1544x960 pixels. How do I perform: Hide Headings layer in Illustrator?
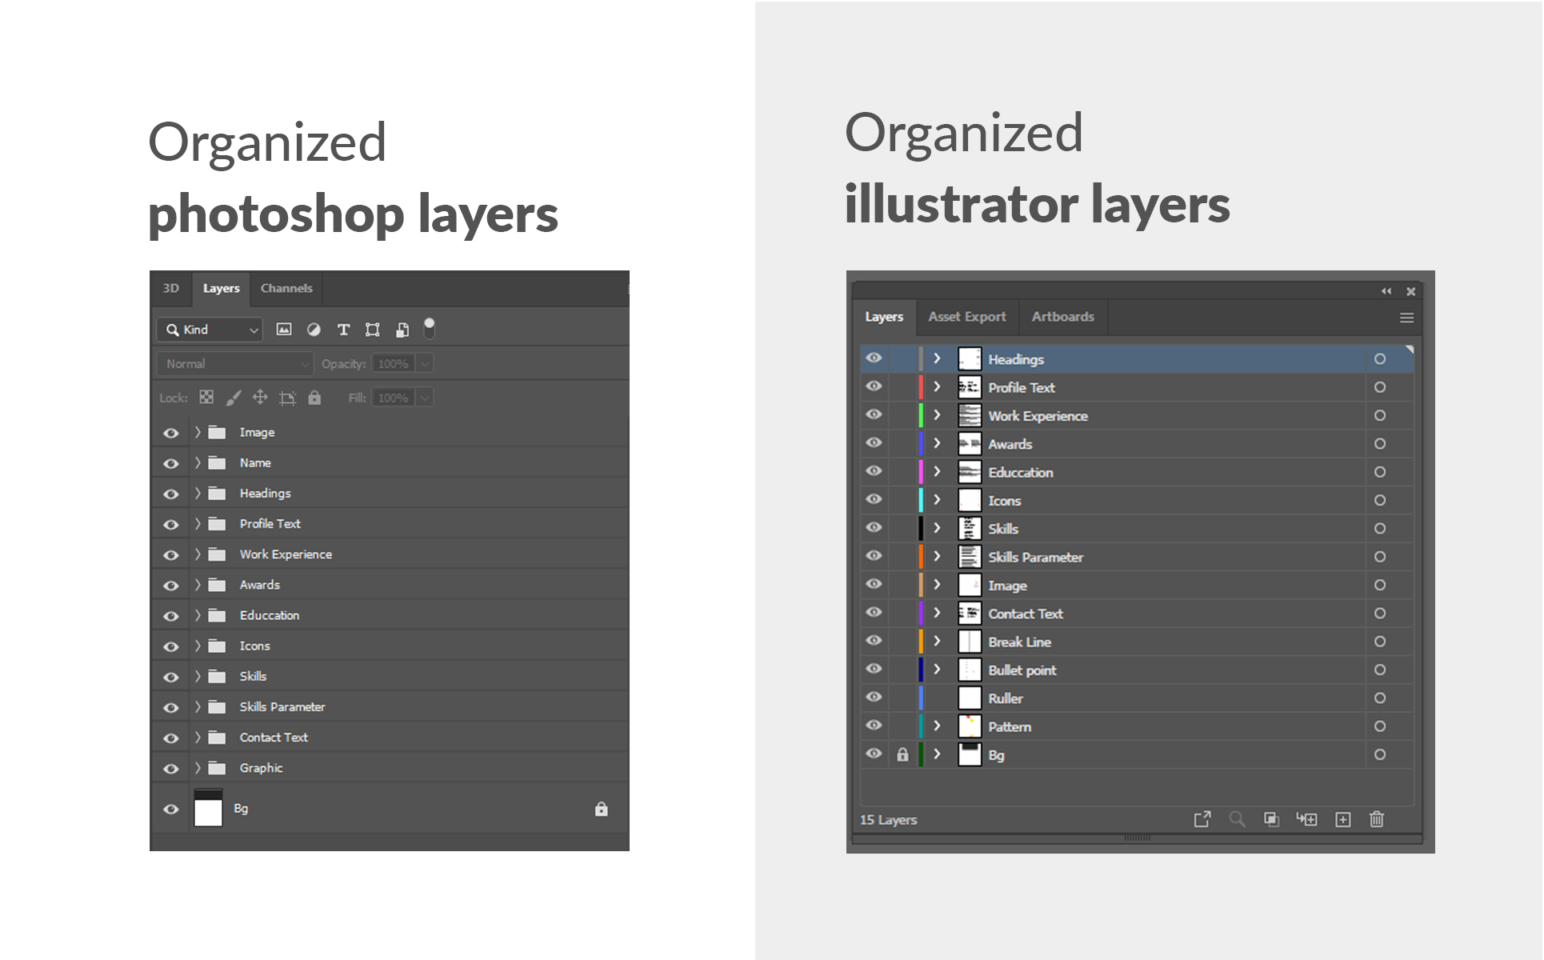[x=874, y=358]
